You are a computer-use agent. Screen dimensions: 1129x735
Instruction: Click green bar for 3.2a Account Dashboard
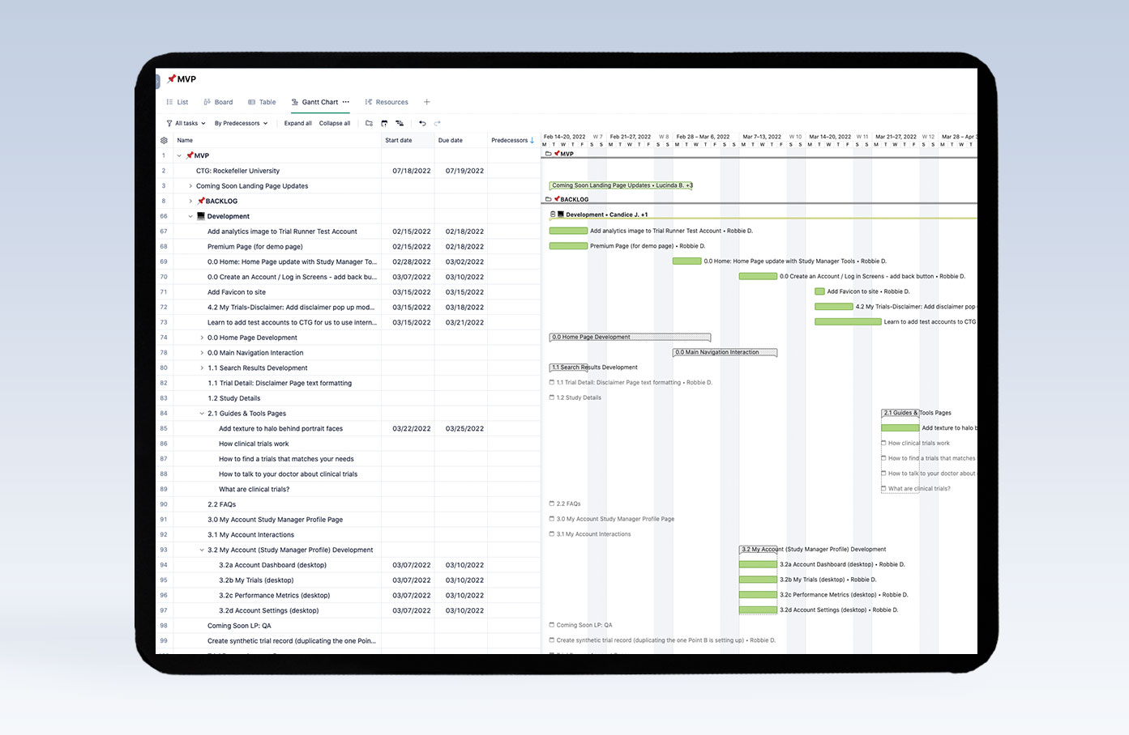(758, 564)
